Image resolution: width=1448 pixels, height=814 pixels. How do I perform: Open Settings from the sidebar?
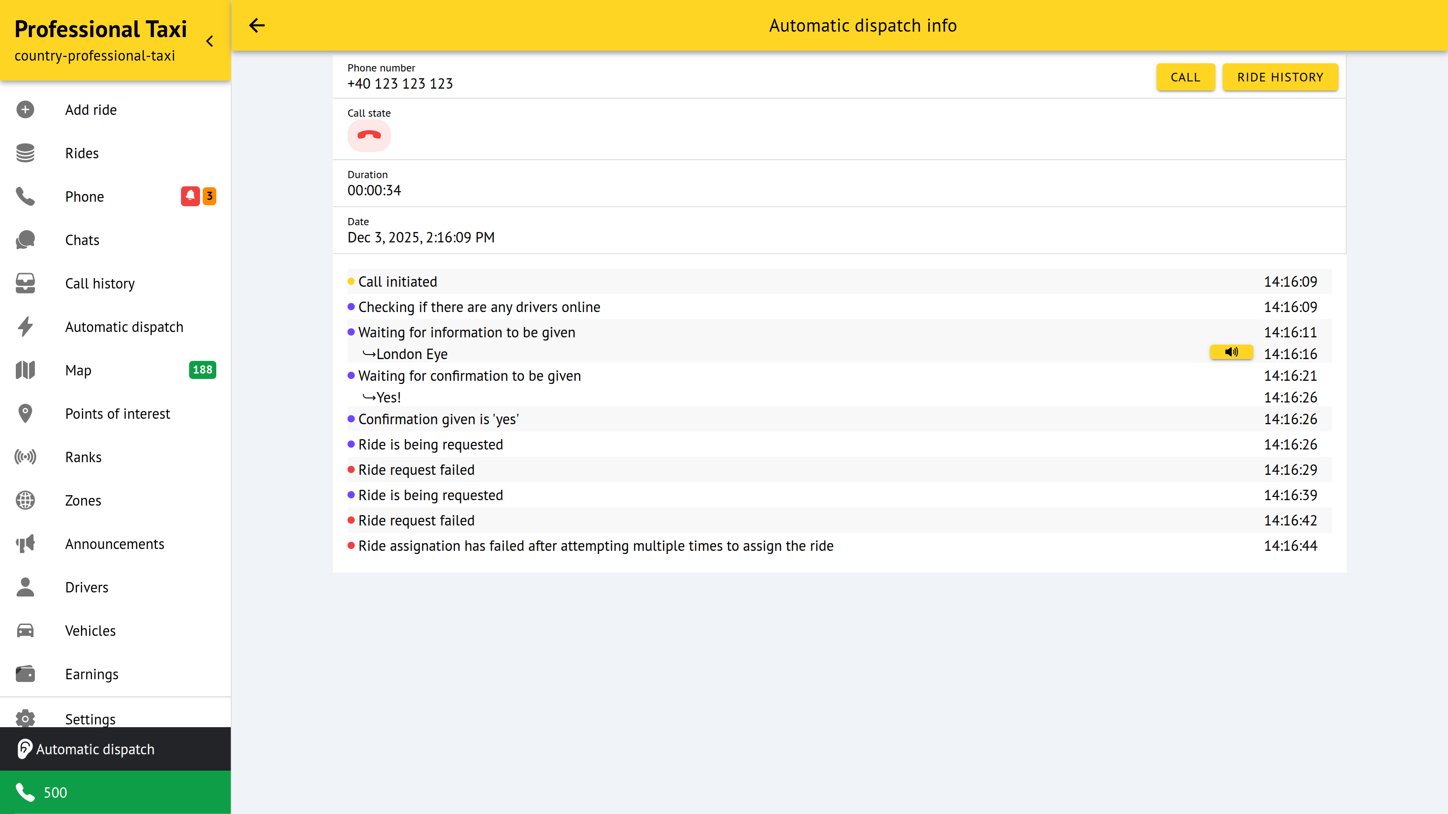tap(90, 719)
